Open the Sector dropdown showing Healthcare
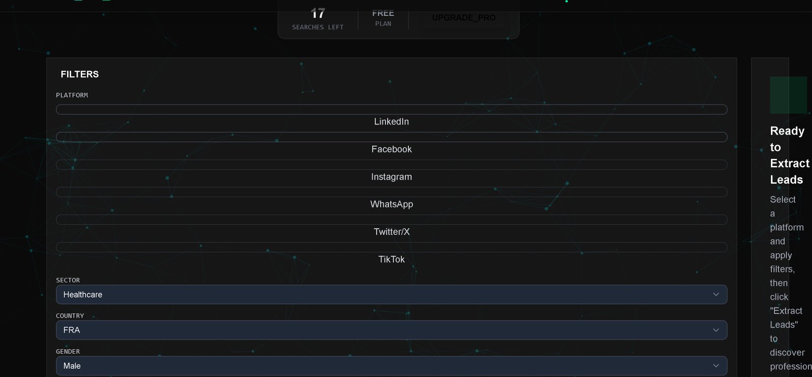Viewport: 812px width, 377px height. pyautogui.click(x=391, y=294)
